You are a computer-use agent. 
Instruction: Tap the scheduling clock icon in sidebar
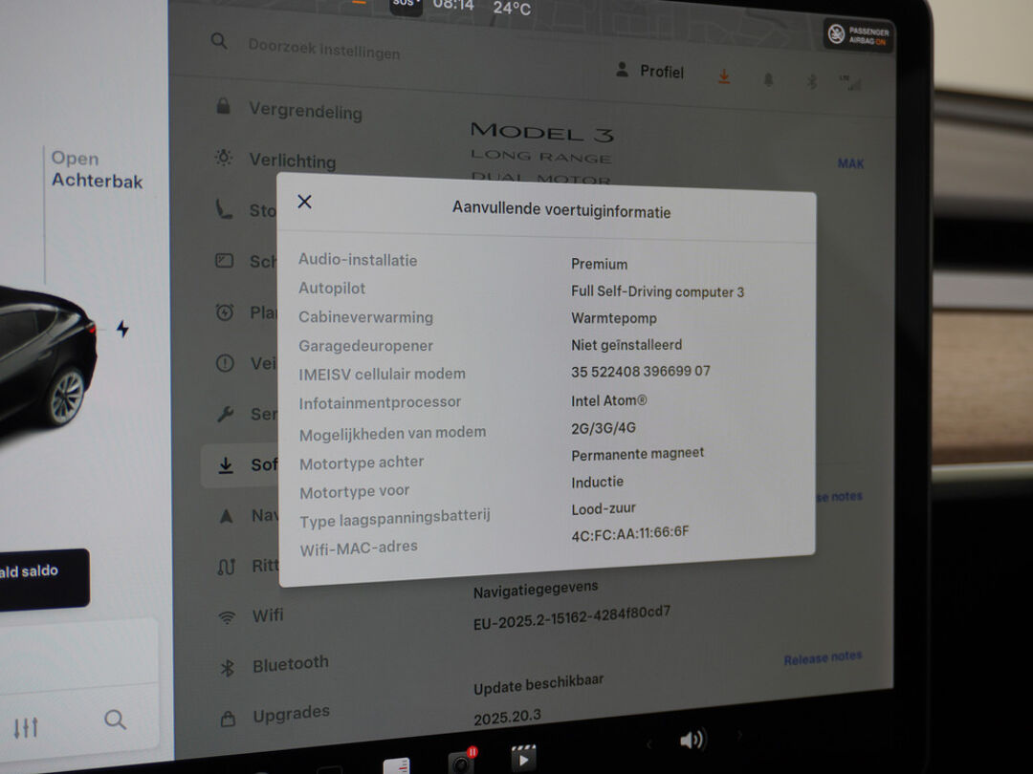point(225,312)
